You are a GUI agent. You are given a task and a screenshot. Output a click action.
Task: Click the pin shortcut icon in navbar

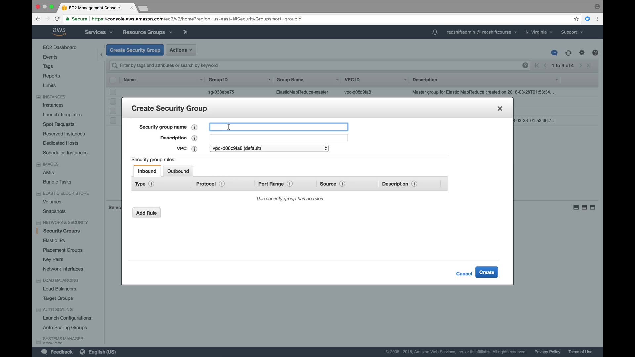(x=185, y=32)
